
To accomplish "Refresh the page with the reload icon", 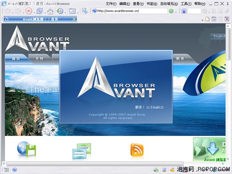I will click(39, 11).
